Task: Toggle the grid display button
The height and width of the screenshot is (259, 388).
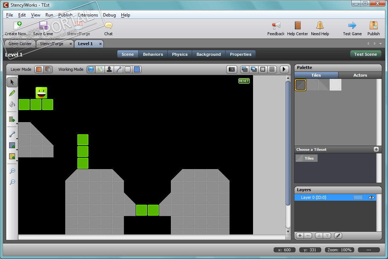Action: (x=272, y=69)
